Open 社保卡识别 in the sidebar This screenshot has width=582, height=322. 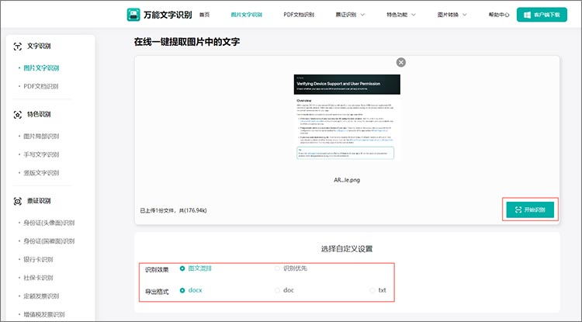(38, 278)
